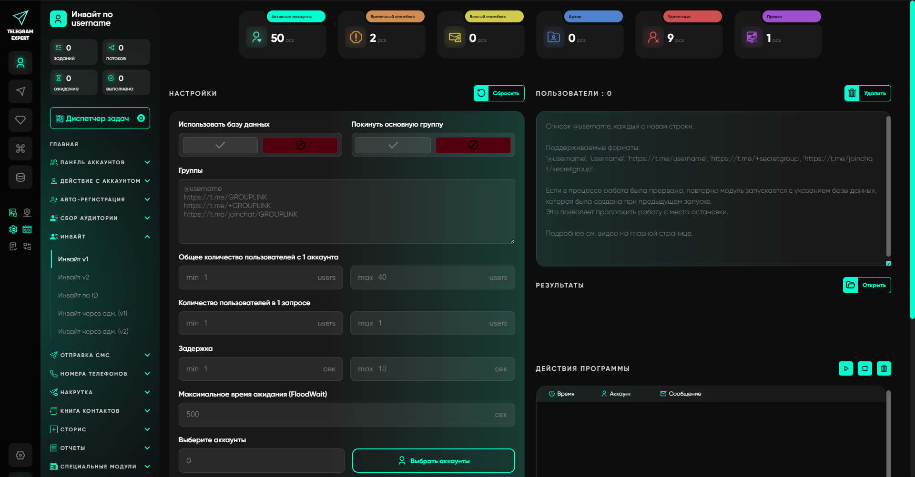Open settings gear at bottom of sidebar
Image resolution: width=915 pixels, height=477 pixels.
click(20, 455)
